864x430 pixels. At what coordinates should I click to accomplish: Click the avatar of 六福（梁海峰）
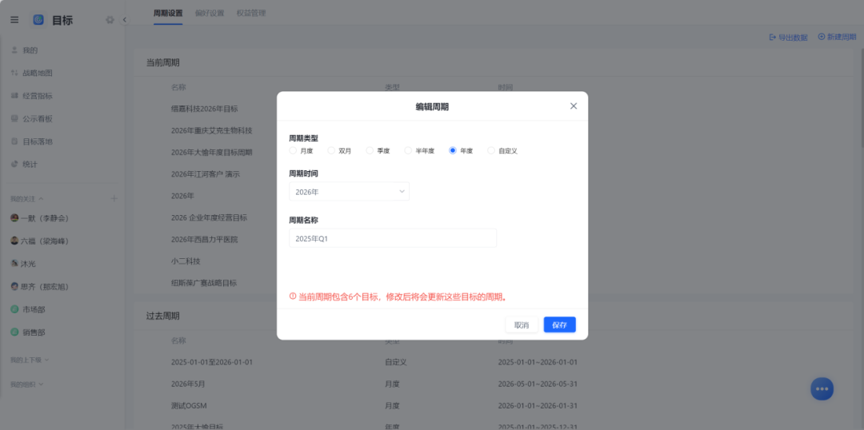coord(15,241)
